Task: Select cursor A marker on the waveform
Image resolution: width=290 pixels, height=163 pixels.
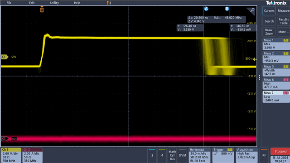Action: 206,9
